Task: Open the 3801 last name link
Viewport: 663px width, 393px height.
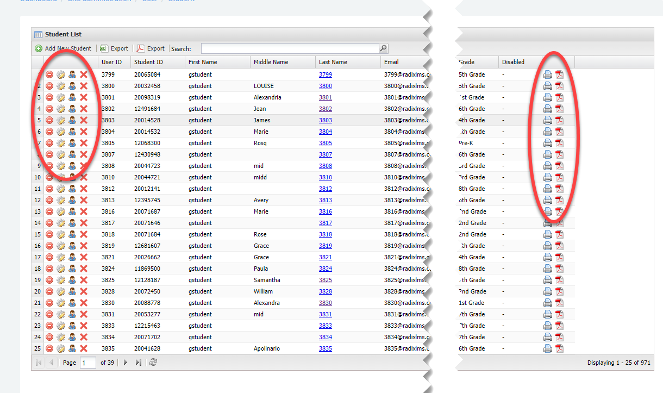Action: (325, 97)
